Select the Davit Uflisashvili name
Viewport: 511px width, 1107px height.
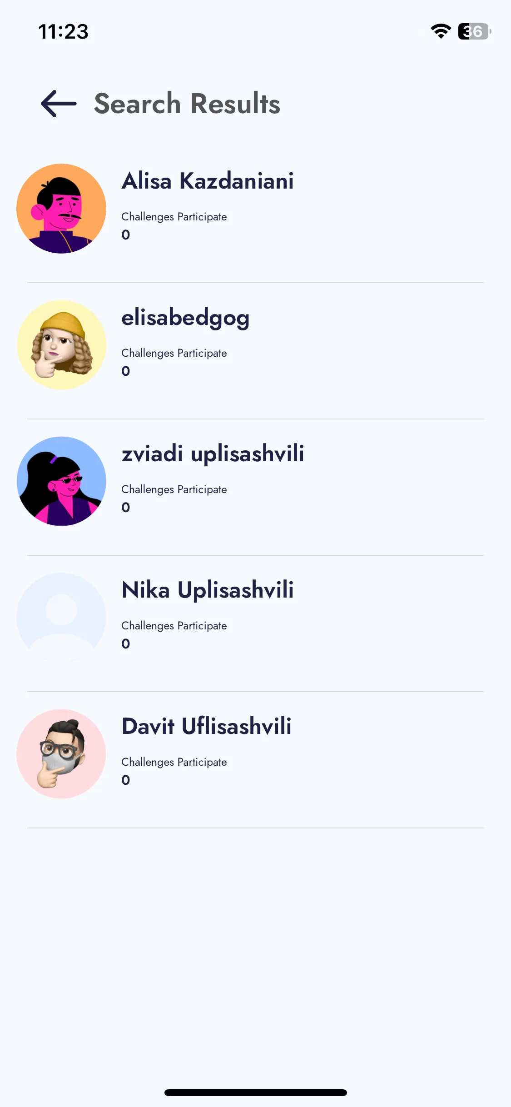206,726
